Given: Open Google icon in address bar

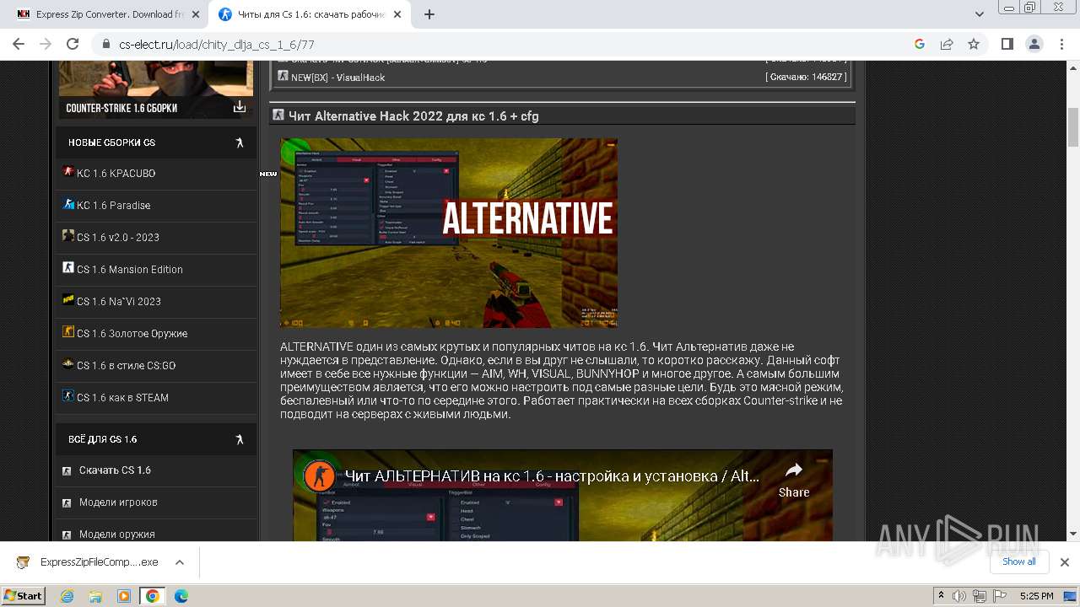Looking at the screenshot, I should pos(920,44).
